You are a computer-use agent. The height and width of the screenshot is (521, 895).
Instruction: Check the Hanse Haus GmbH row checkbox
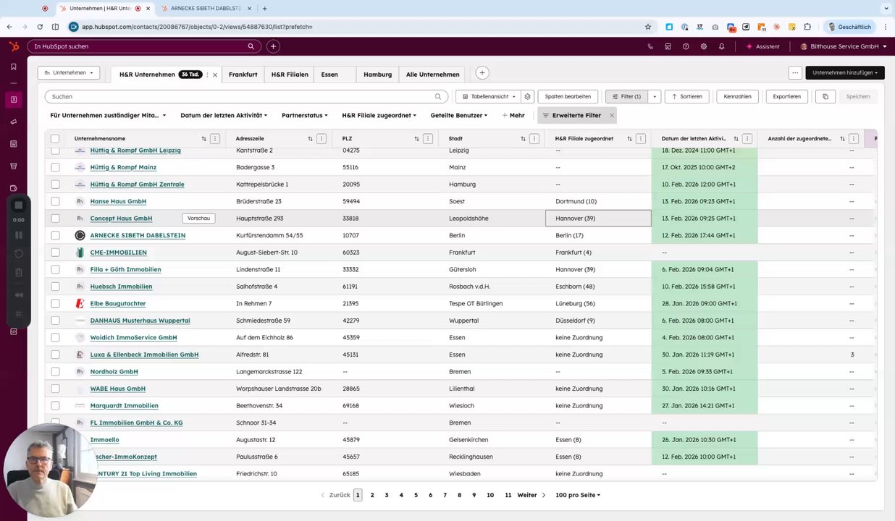55,201
